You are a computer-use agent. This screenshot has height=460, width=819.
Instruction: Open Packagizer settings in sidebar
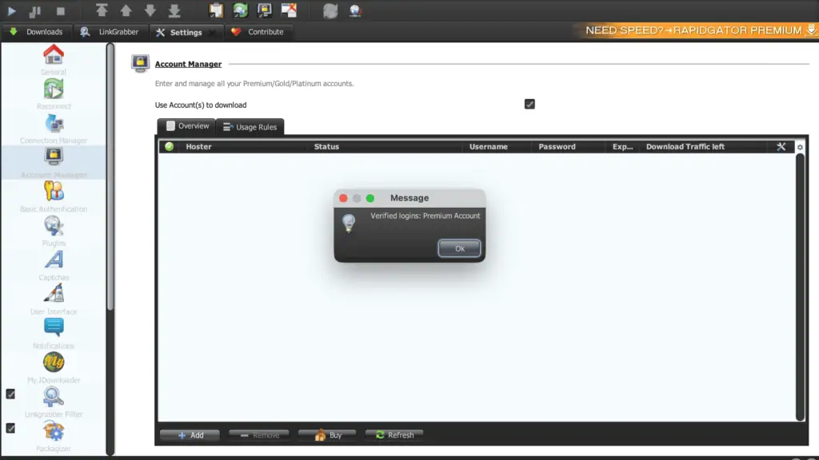click(x=54, y=437)
